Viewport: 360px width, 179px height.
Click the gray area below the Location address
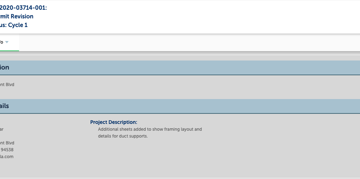180,93
